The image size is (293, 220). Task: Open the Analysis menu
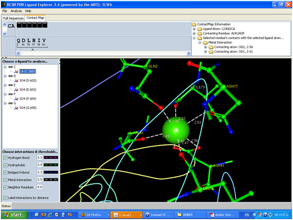[x=16, y=10]
